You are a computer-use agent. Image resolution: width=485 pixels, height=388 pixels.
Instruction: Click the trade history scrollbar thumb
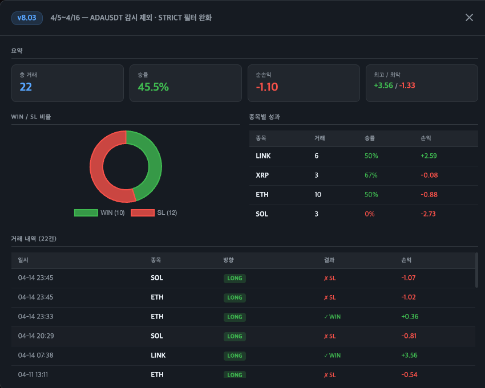coord(476,271)
